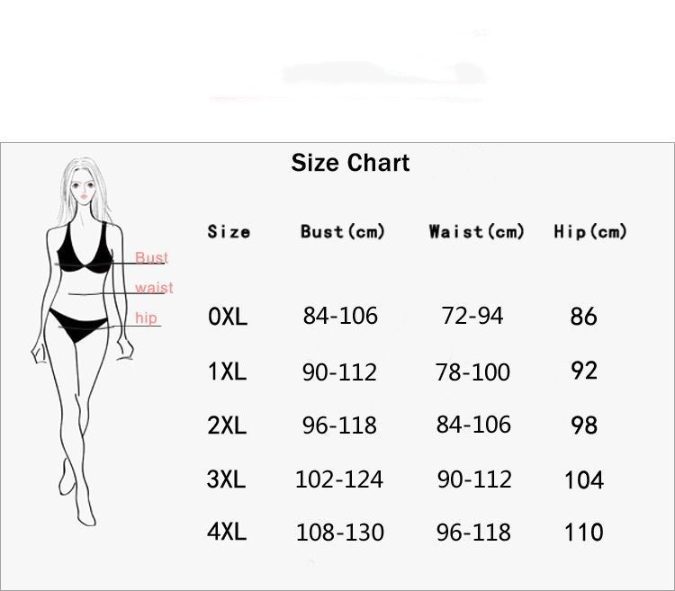Pick the 4XL size label

pyautogui.click(x=227, y=532)
